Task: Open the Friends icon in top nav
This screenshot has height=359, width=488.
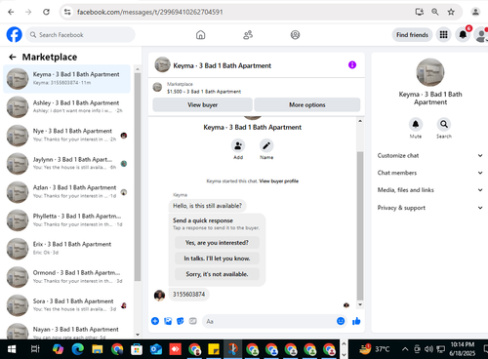Action: [248, 35]
